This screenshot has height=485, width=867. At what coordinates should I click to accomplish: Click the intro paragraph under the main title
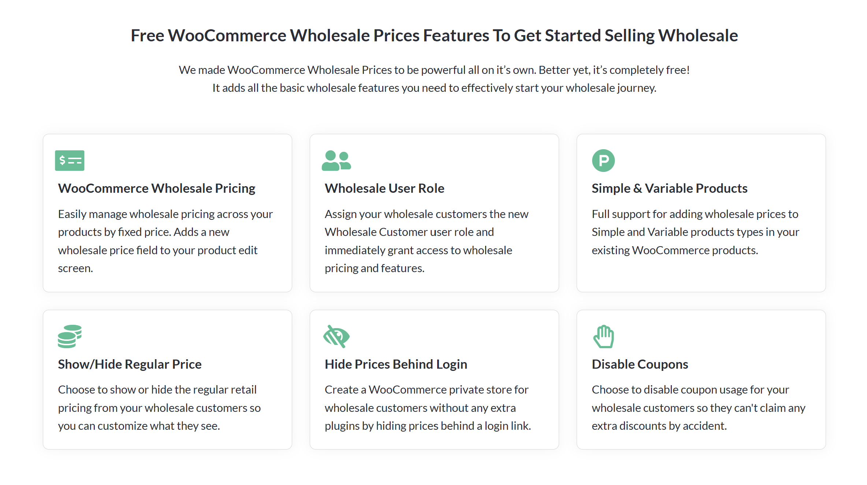pos(434,79)
